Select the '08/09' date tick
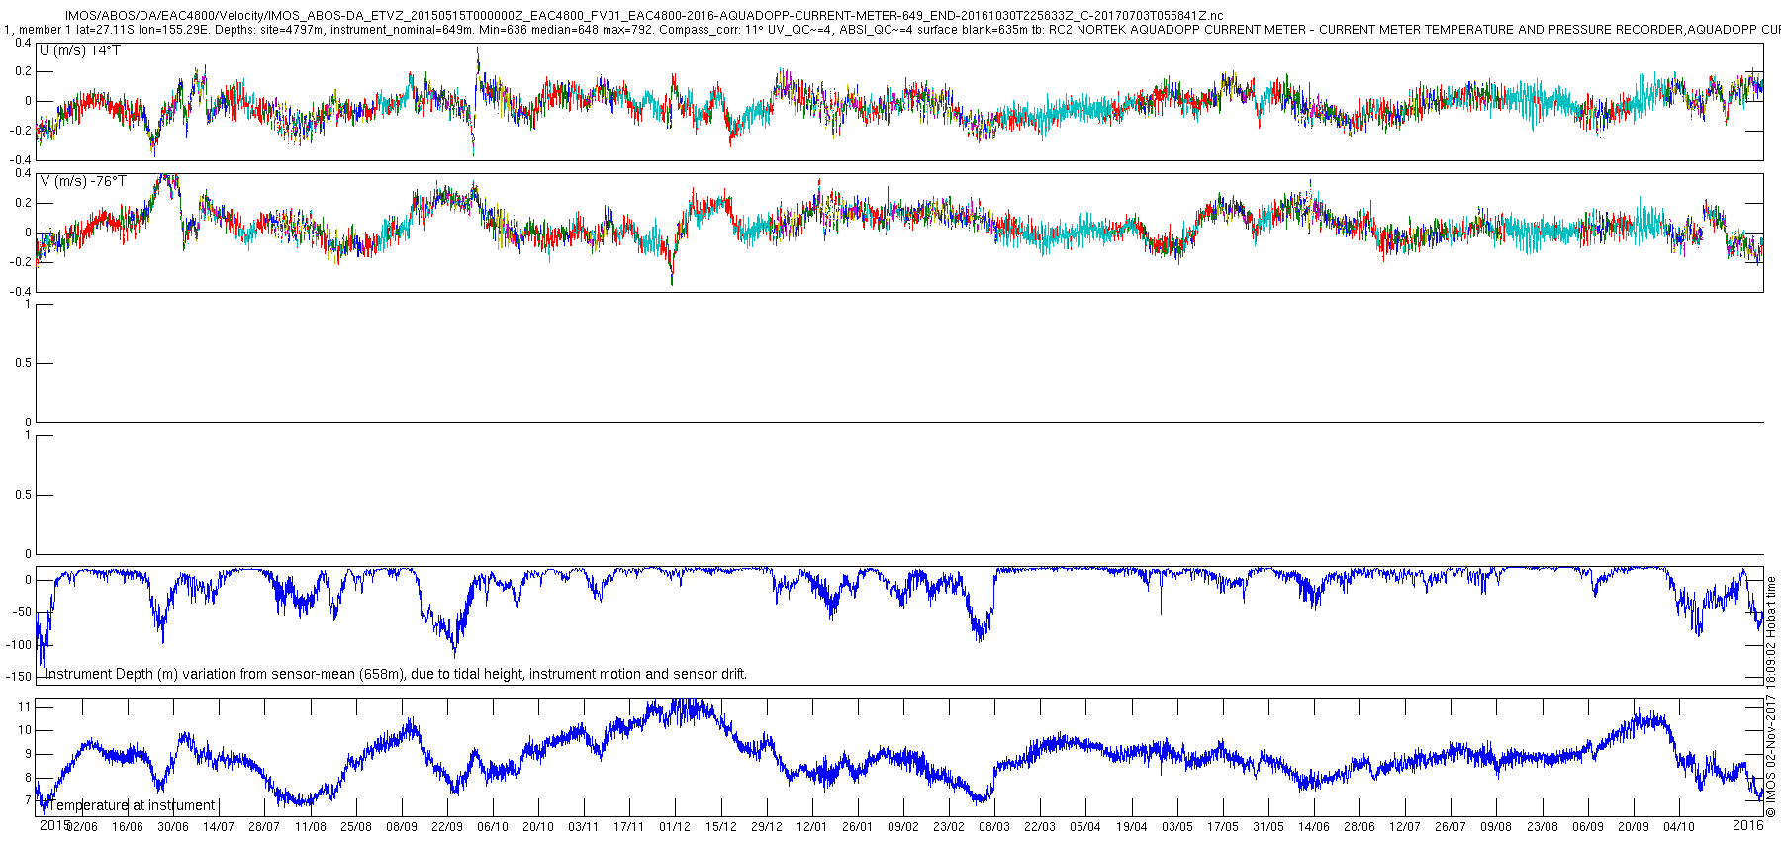The image size is (1781, 841). point(402,827)
